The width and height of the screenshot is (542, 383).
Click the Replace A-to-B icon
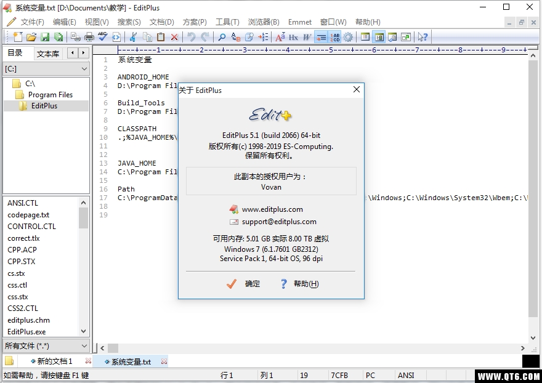(x=236, y=37)
